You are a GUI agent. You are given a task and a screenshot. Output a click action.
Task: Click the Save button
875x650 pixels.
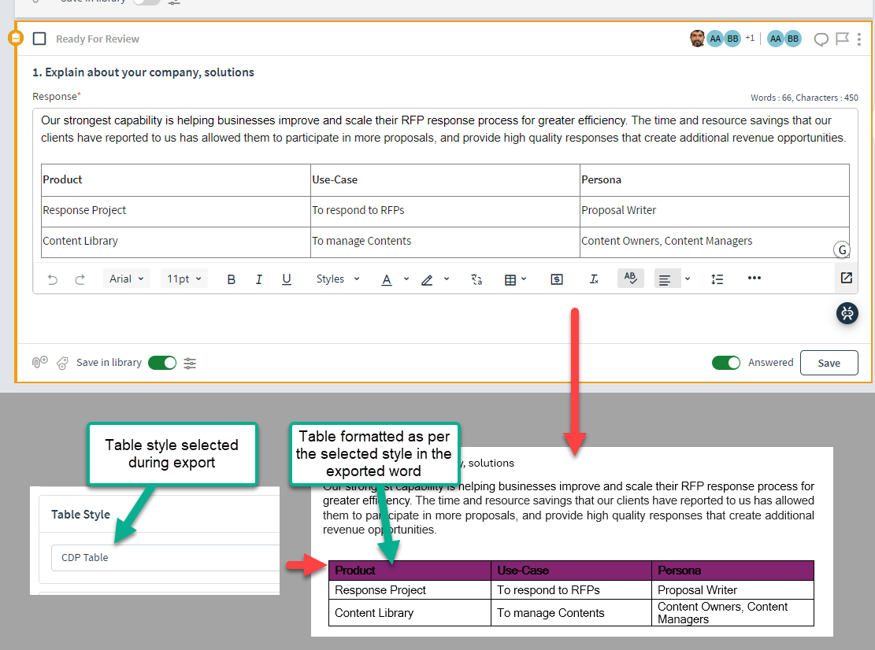tap(829, 363)
